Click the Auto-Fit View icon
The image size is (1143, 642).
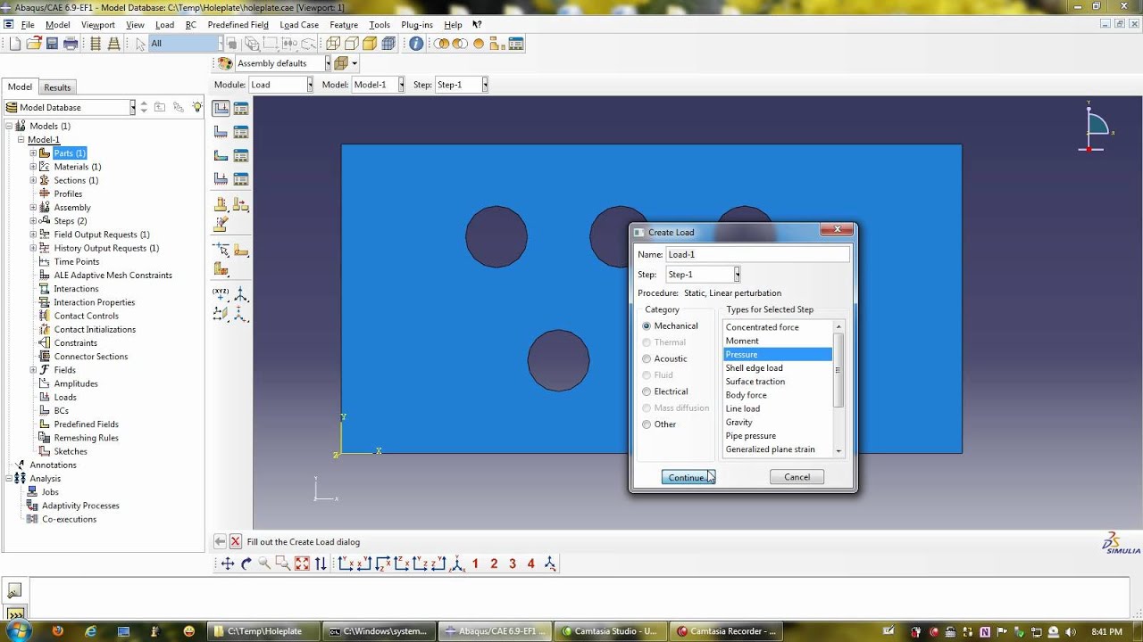click(302, 564)
